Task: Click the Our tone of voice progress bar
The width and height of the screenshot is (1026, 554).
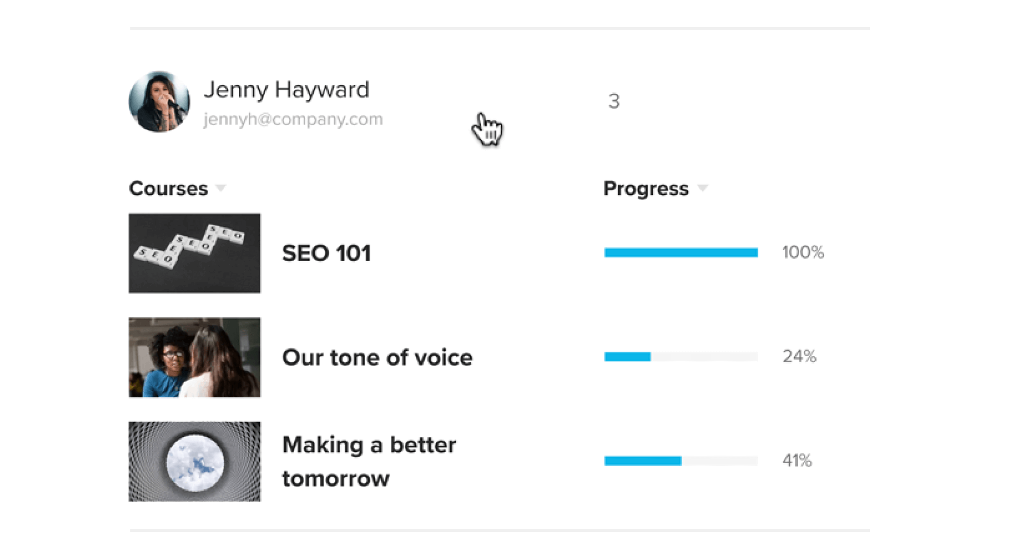Action: coord(681,357)
